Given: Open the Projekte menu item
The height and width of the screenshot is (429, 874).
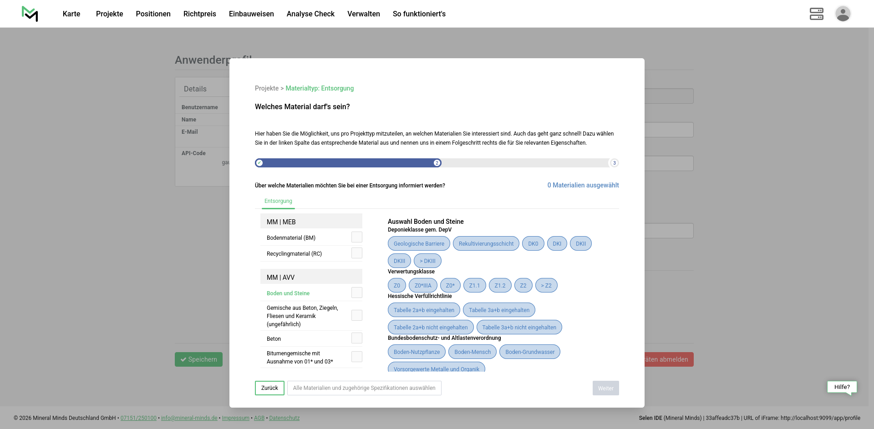Looking at the screenshot, I should coord(109,14).
